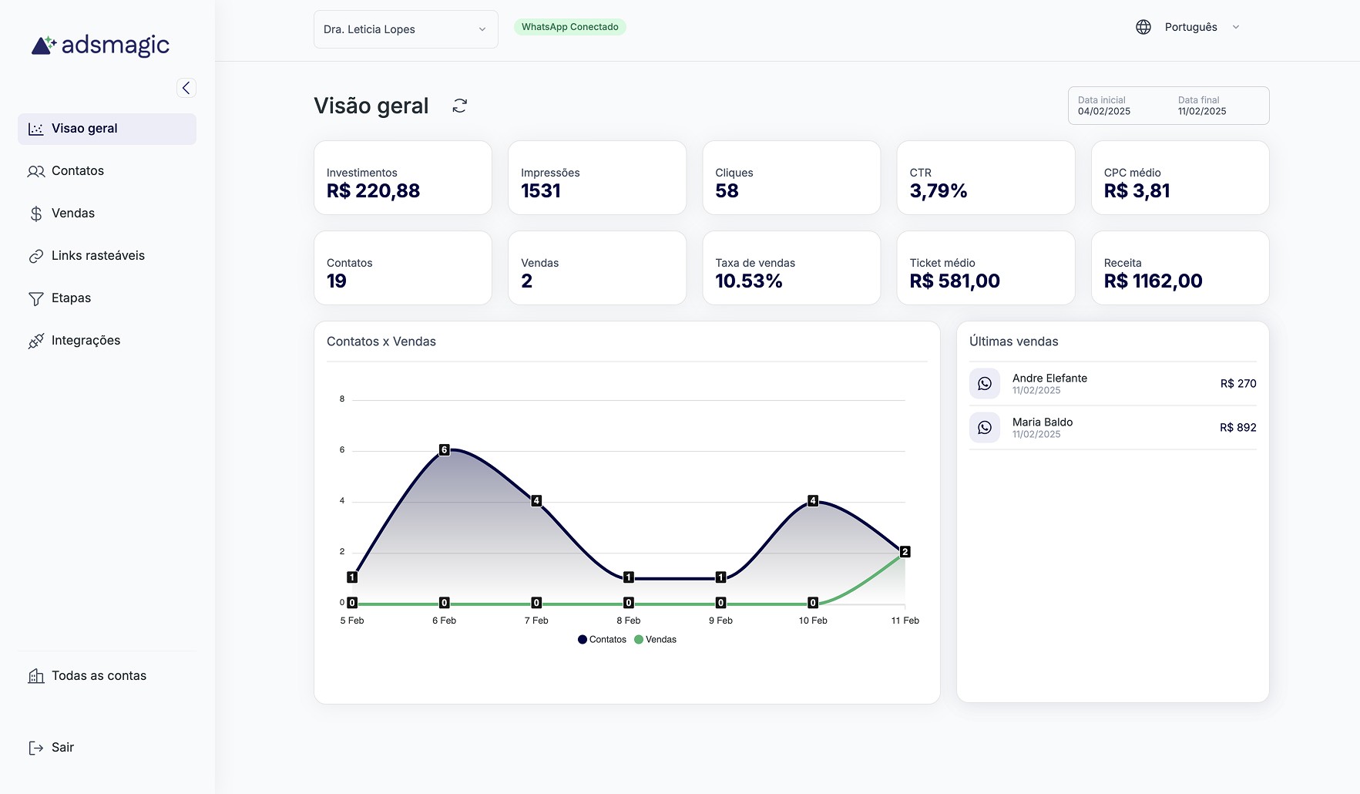Click the 6 Feb contacts data point labeled 6
1360x794 pixels.
[x=444, y=449]
